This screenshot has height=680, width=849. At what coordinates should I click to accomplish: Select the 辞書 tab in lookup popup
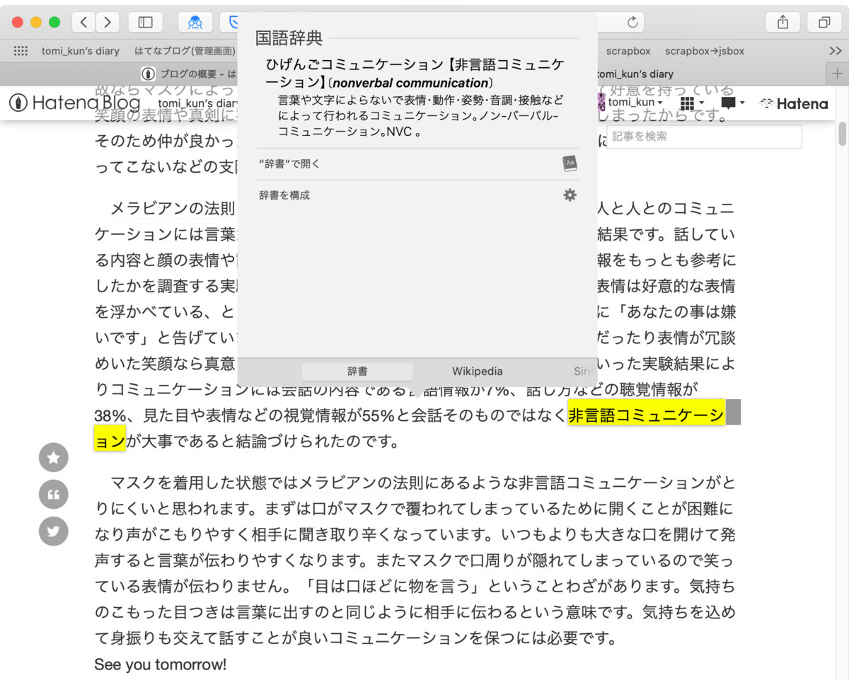pos(357,371)
